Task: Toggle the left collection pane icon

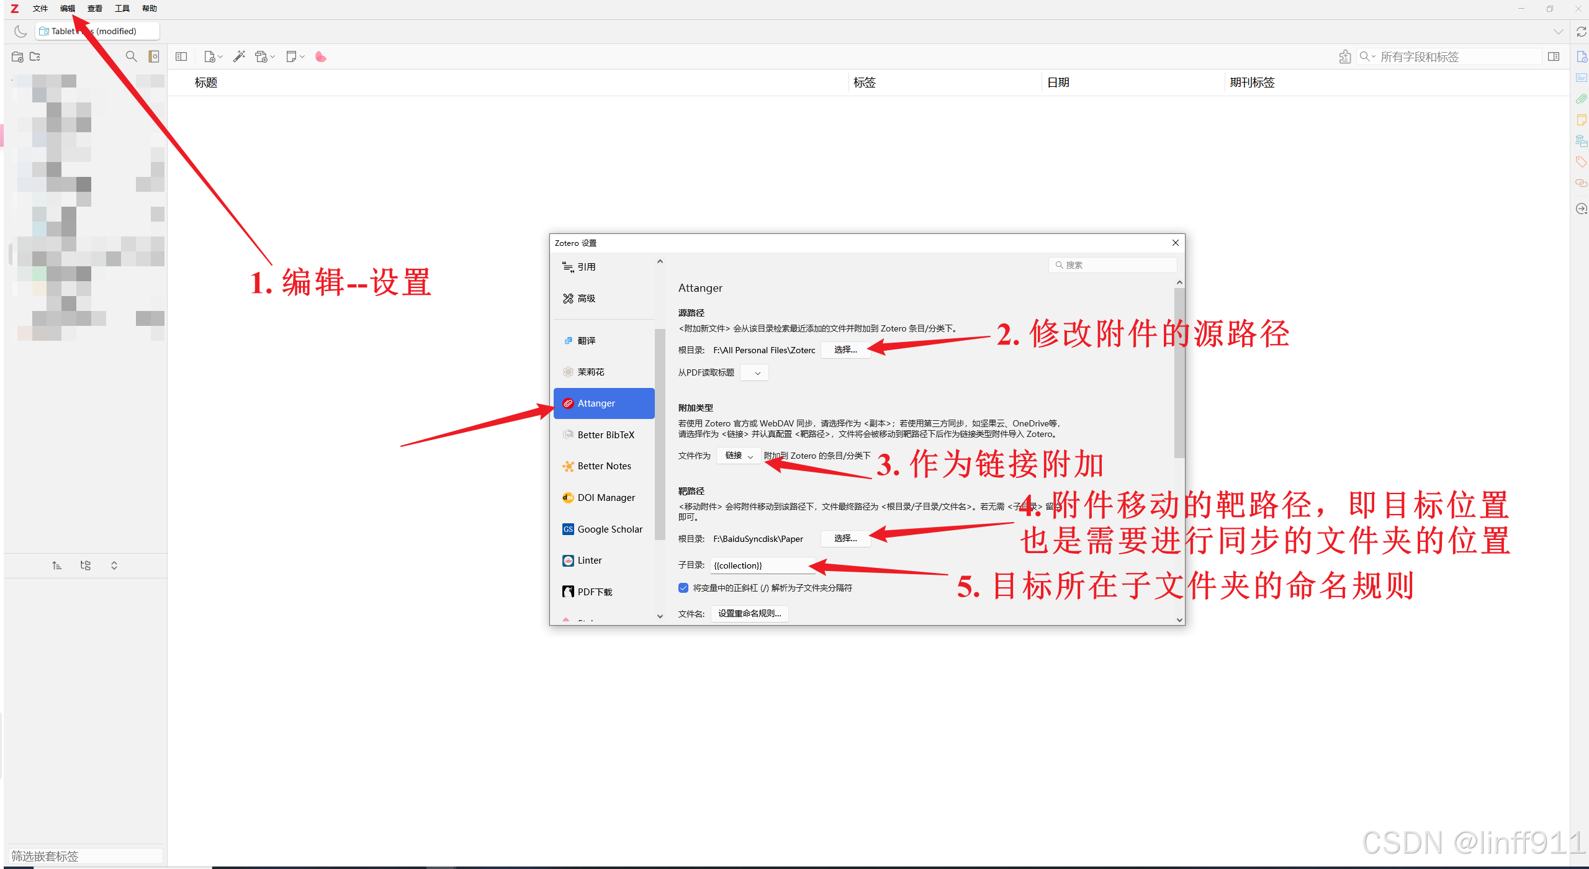Action: click(181, 56)
